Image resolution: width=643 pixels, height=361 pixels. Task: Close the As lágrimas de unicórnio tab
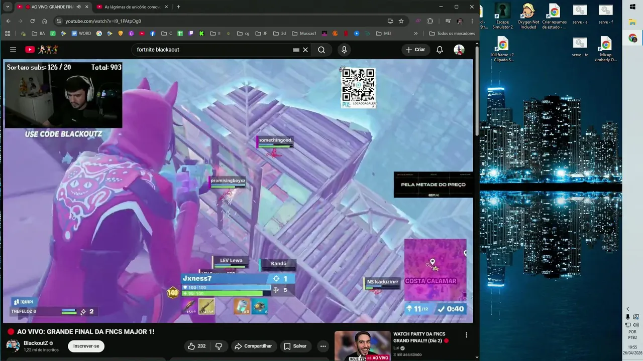point(166,7)
